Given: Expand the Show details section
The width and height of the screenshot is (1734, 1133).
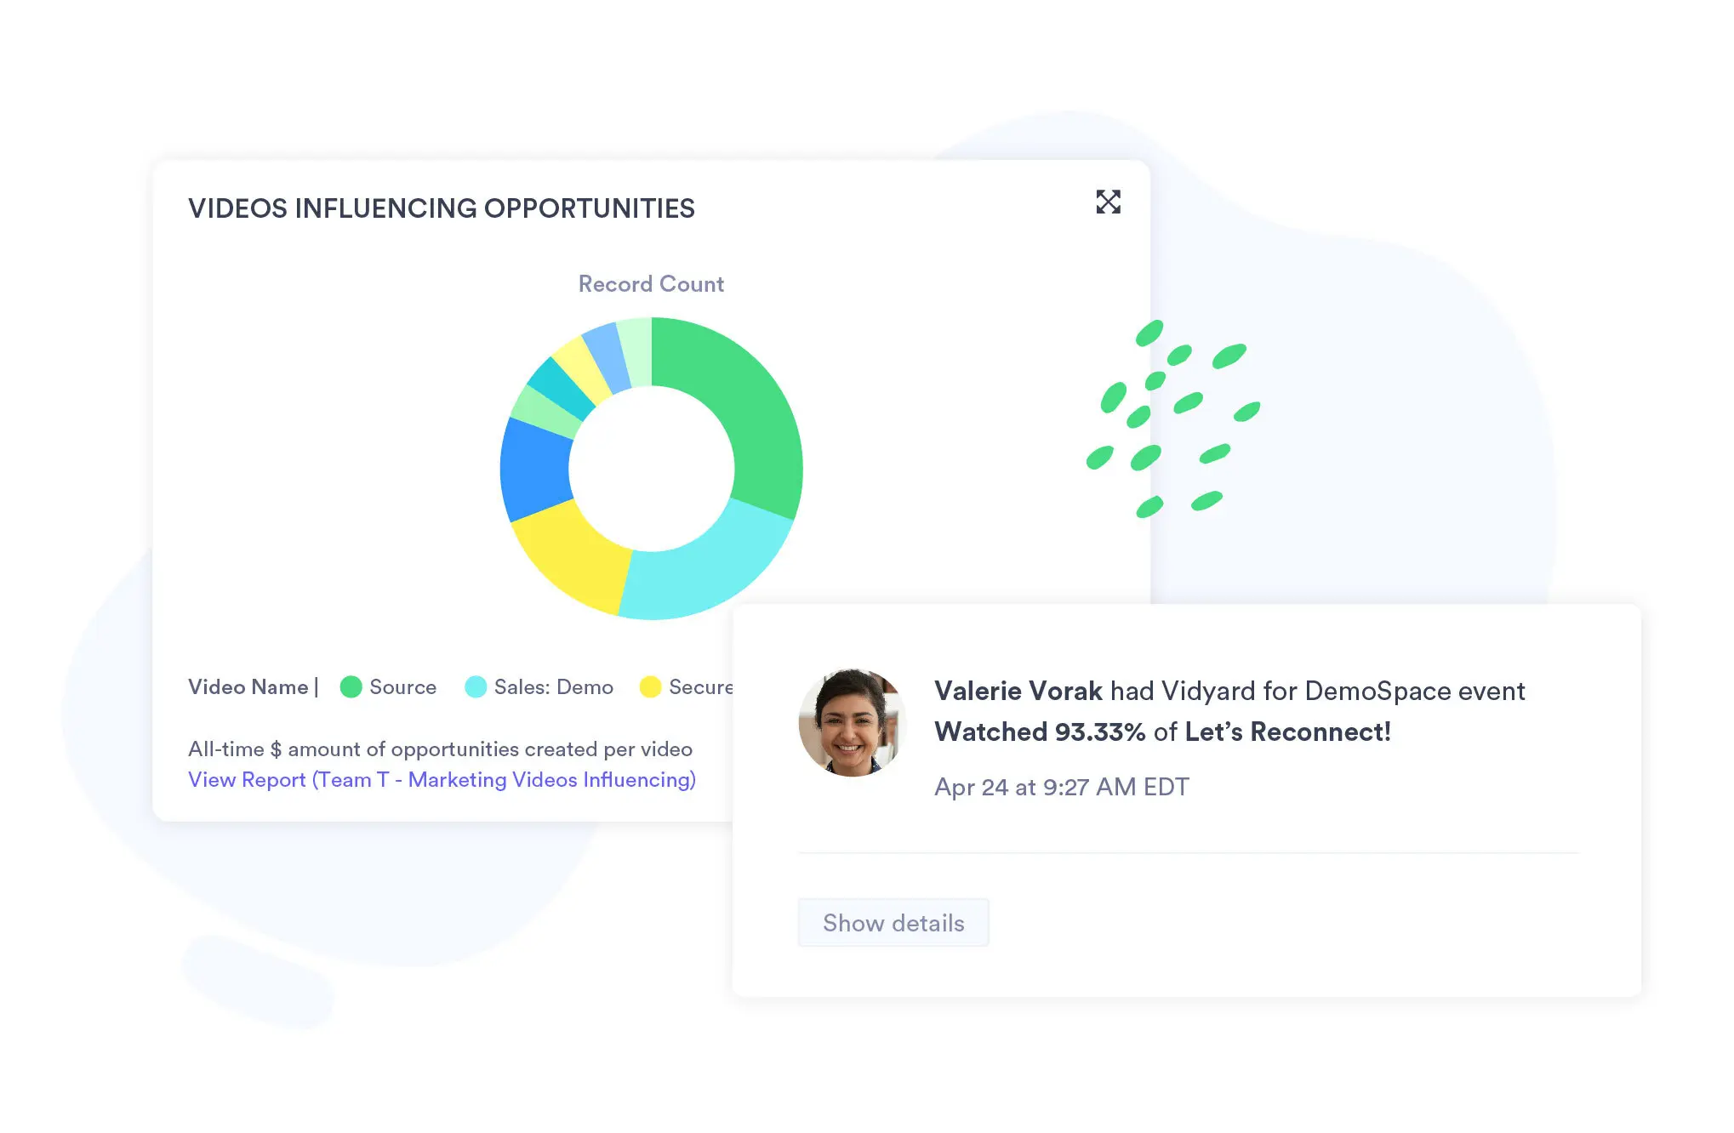Looking at the screenshot, I should 893,923.
